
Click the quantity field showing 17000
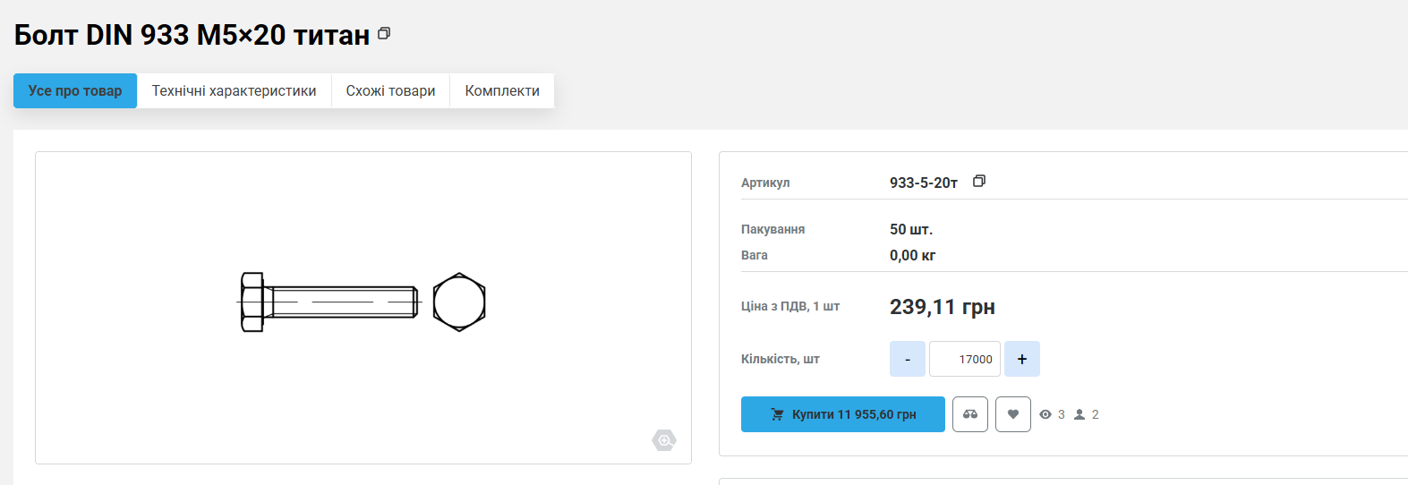(x=965, y=359)
